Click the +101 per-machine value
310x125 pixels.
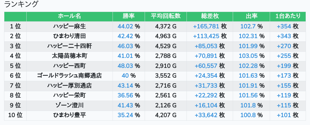point(284,115)
